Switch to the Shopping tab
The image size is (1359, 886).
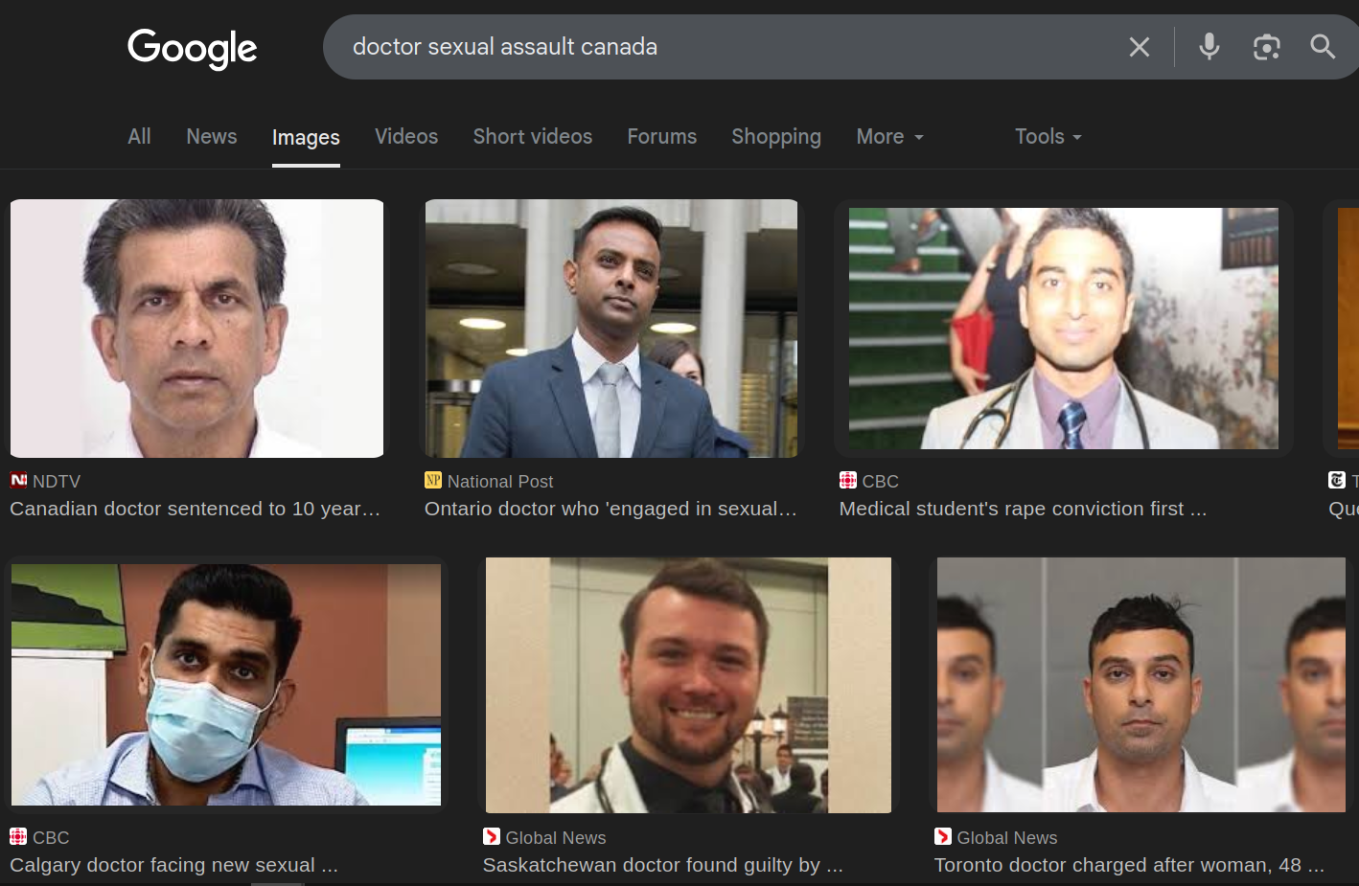pyautogui.click(x=776, y=137)
